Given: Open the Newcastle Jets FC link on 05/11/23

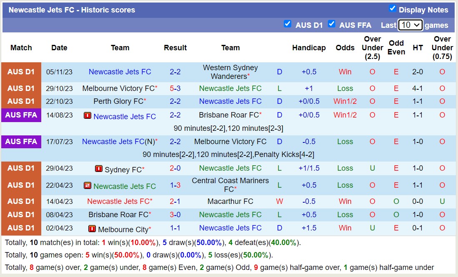Looking at the screenshot, I should coord(120,71).
